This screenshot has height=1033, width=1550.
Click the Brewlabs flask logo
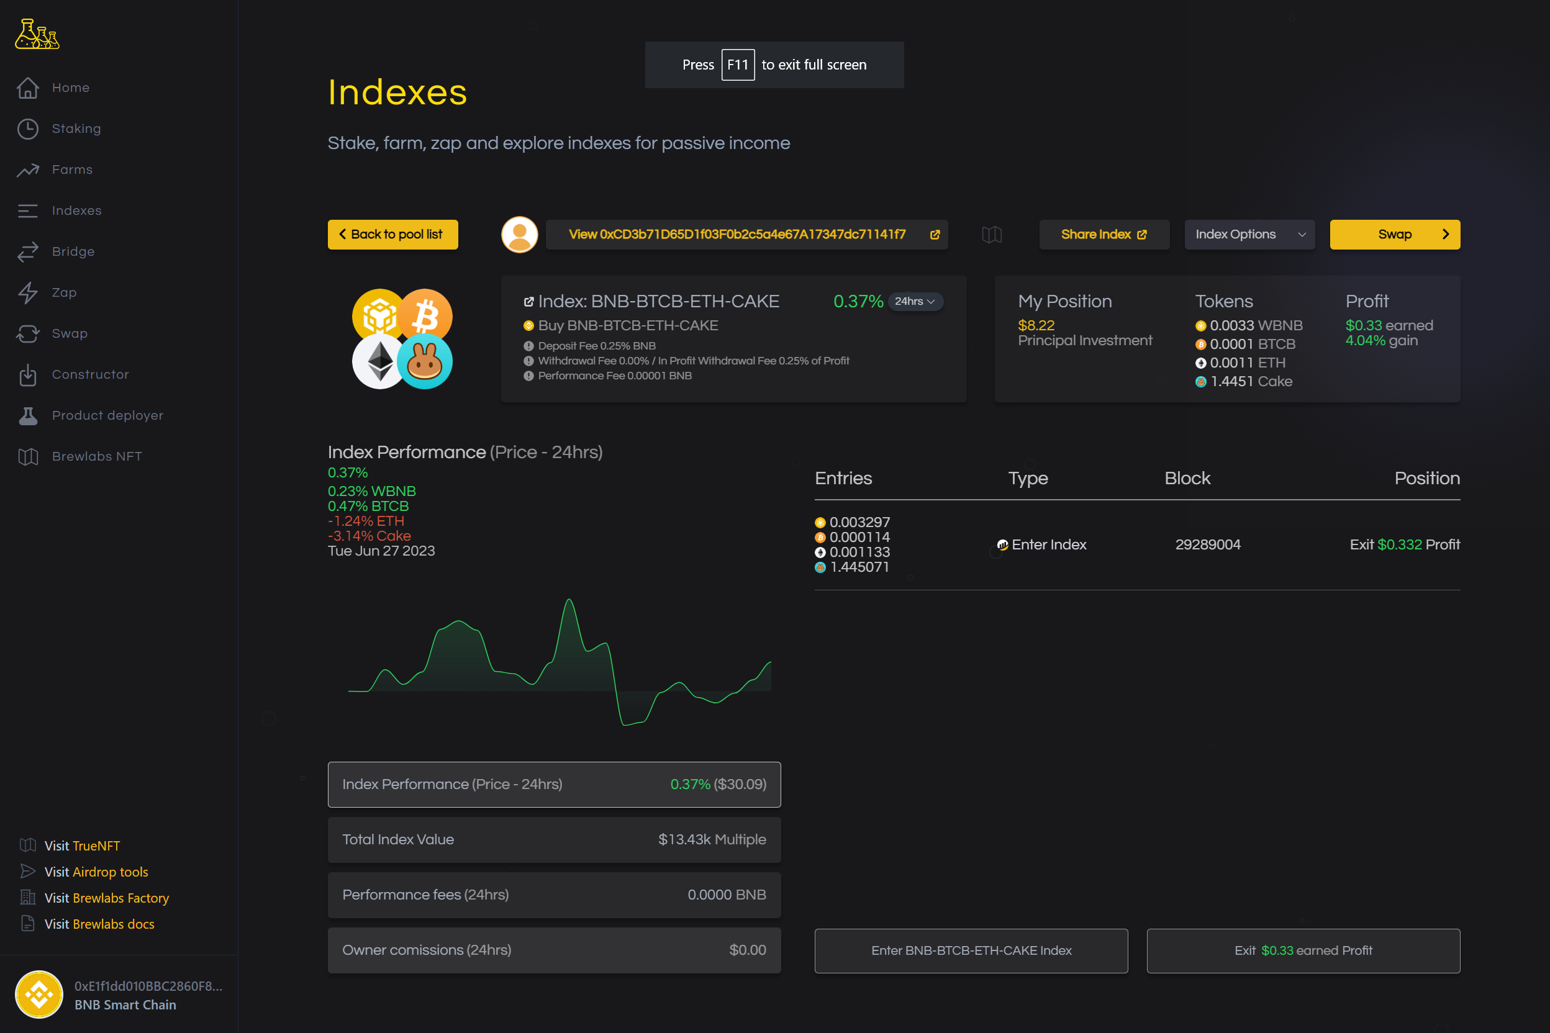coord(37,34)
